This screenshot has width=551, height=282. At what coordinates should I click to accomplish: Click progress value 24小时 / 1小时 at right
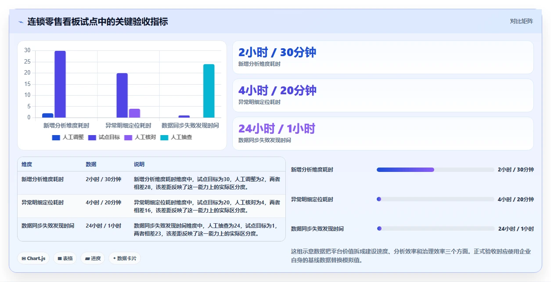coord(516,229)
